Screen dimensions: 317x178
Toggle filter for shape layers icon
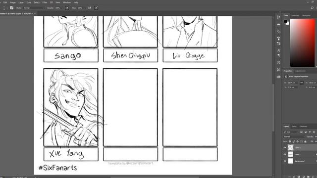(314, 132)
